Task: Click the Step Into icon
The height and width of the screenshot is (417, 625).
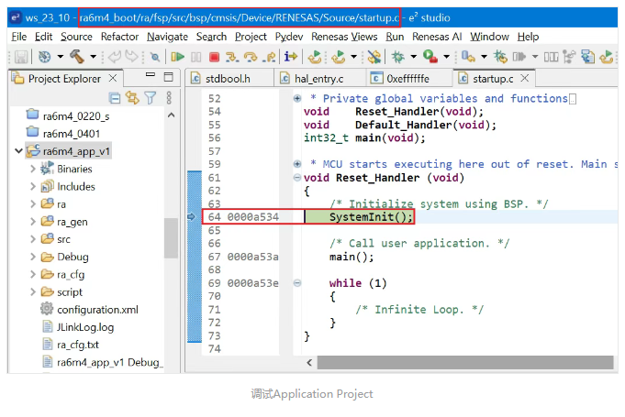Action: coord(232,58)
